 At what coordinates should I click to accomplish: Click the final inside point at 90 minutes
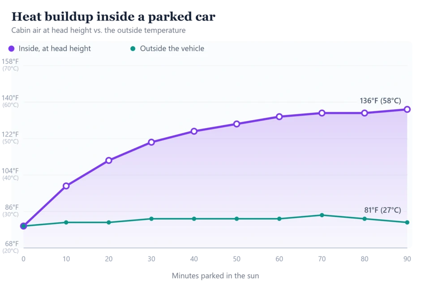[407, 109]
